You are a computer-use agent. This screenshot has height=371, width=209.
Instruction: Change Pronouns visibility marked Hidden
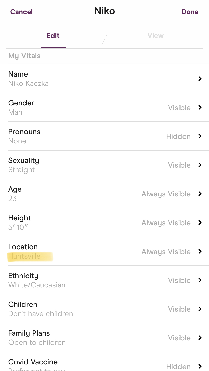(178, 136)
